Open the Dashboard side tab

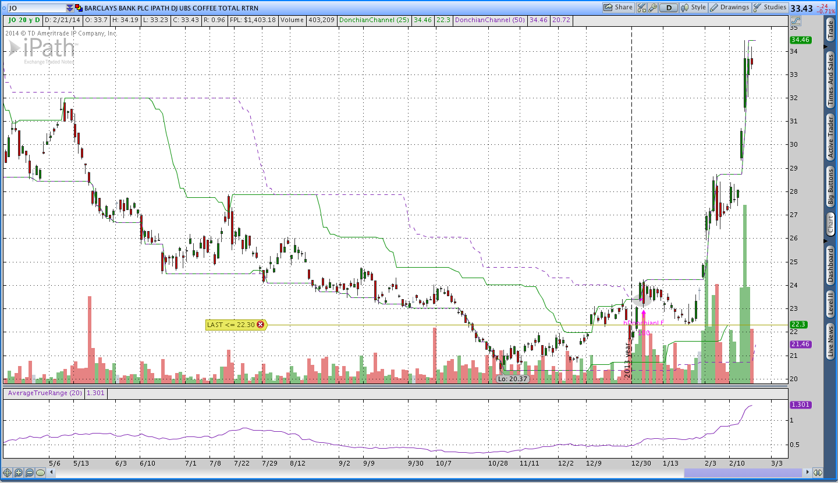pos(830,265)
